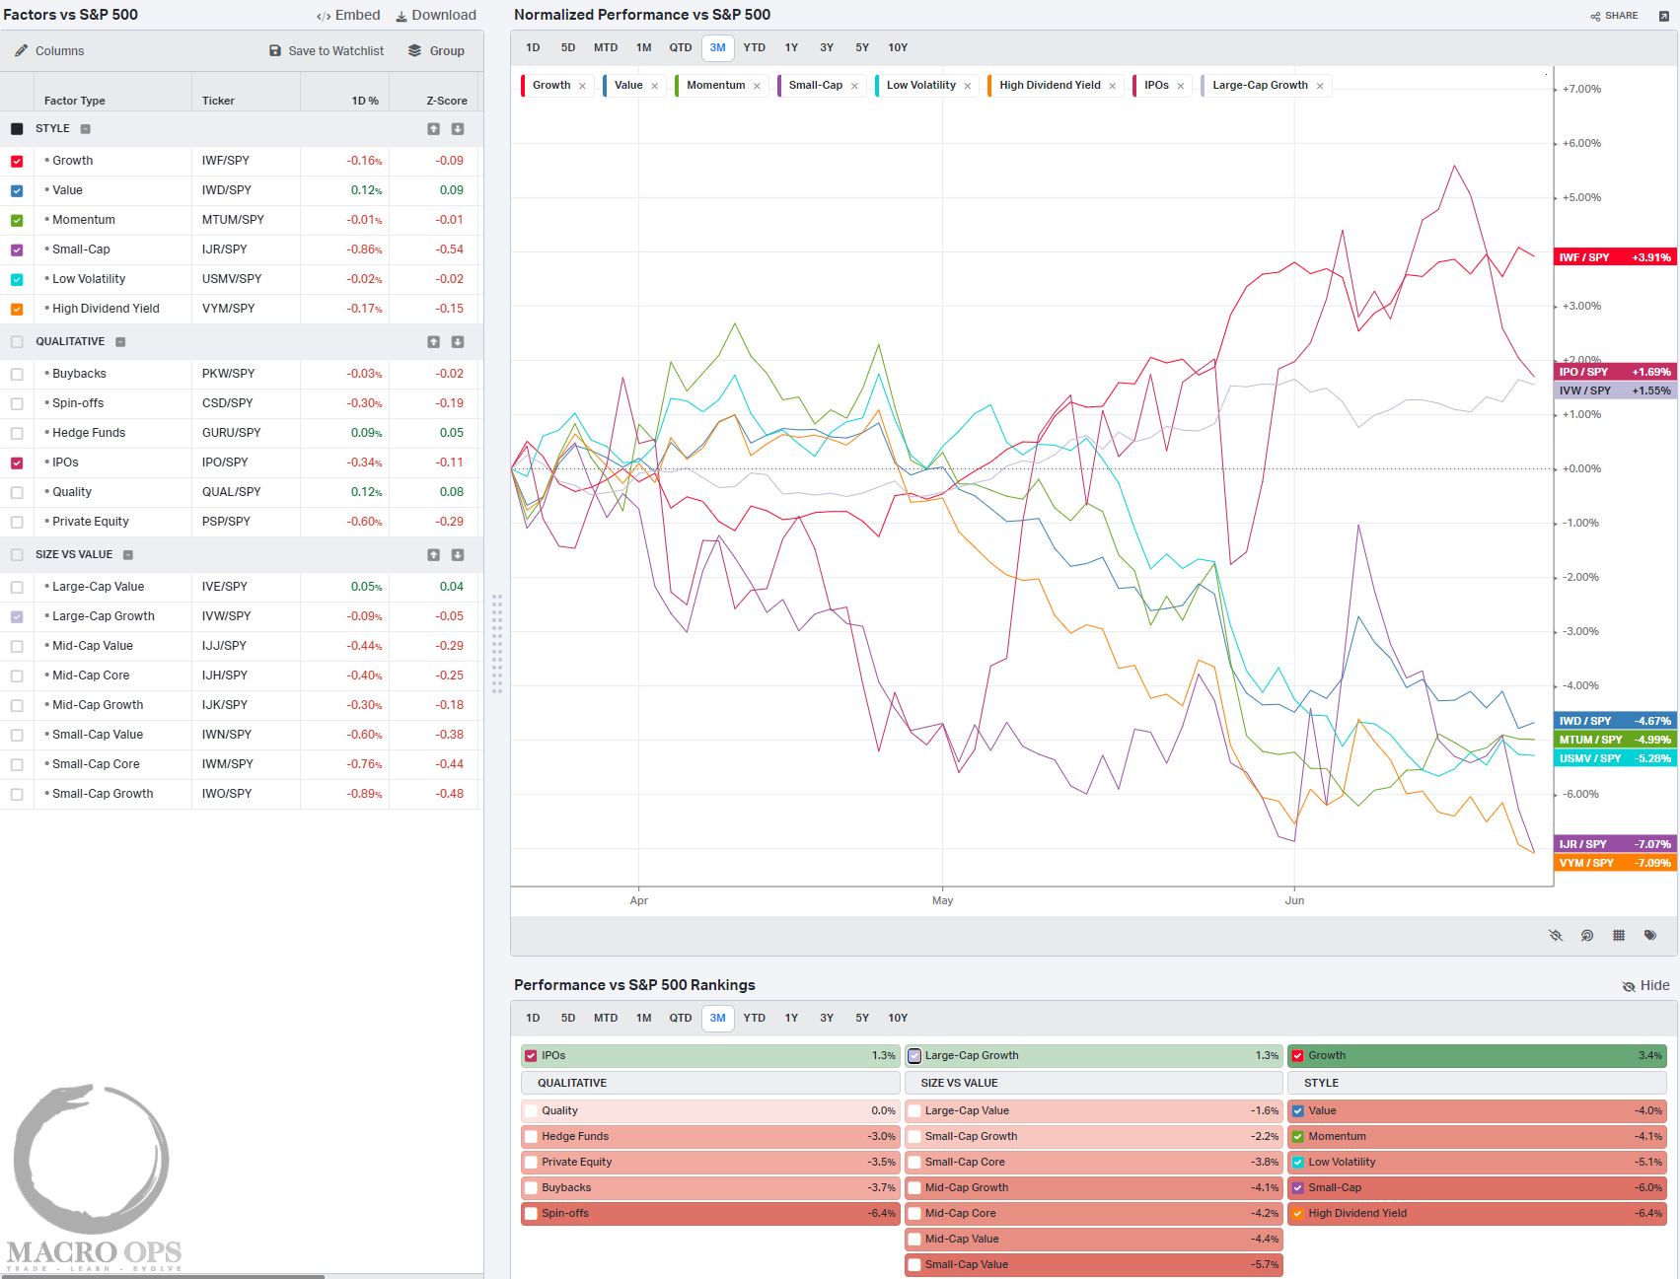Click the VYM / SPY chart label
Screen dimensions: 1680x1279
(1614, 863)
